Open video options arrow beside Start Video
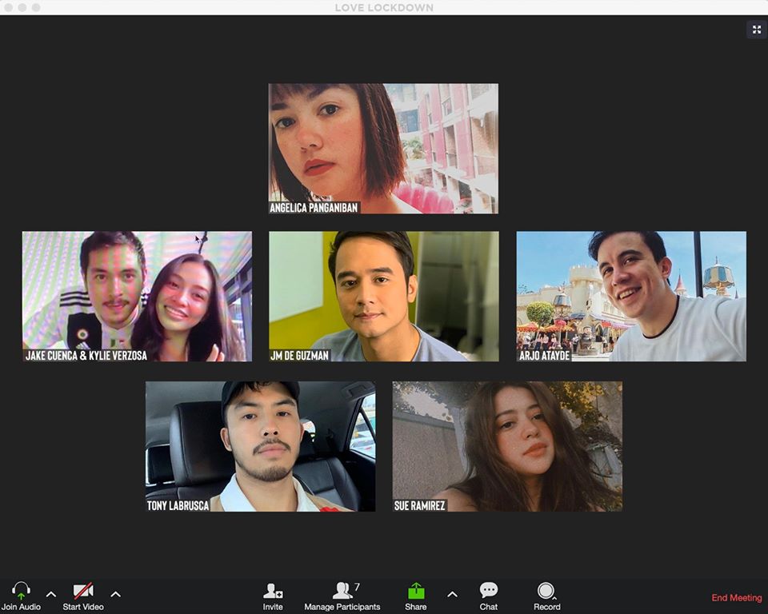 click(115, 594)
